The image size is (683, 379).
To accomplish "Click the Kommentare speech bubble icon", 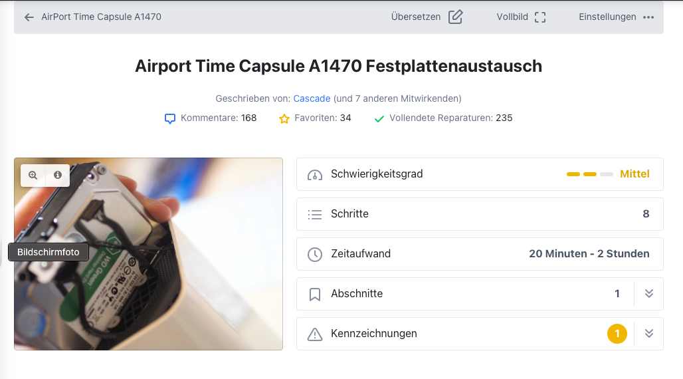I will pyautogui.click(x=170, y=118).
